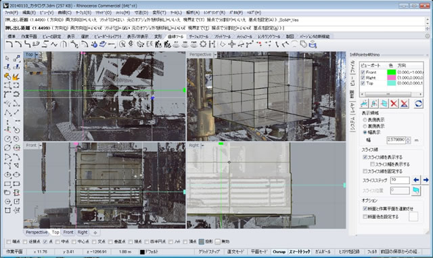Toggle the Front viewport checkbox
Image resolution: width=433 pixels, height=258 pixels.
[x=363, y=72]
